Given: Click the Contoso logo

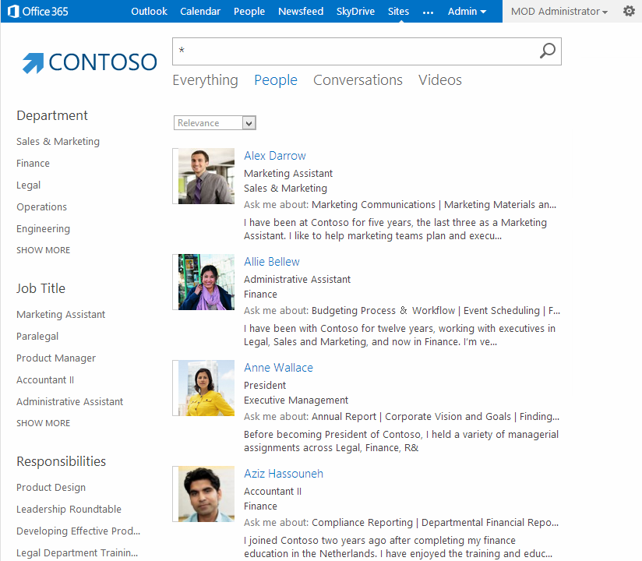Looking at the screenshot, I should 90,62.
